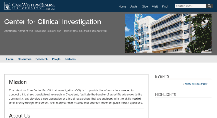
Task: Open the Apply link in top header
Action: (x=134, y=6)
